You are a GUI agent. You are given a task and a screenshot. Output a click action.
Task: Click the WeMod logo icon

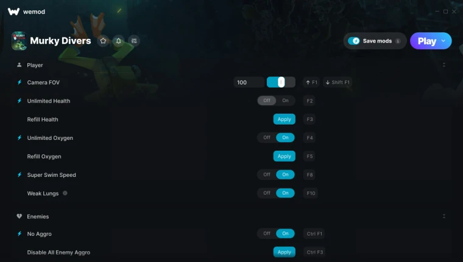(x=13, y=12)
